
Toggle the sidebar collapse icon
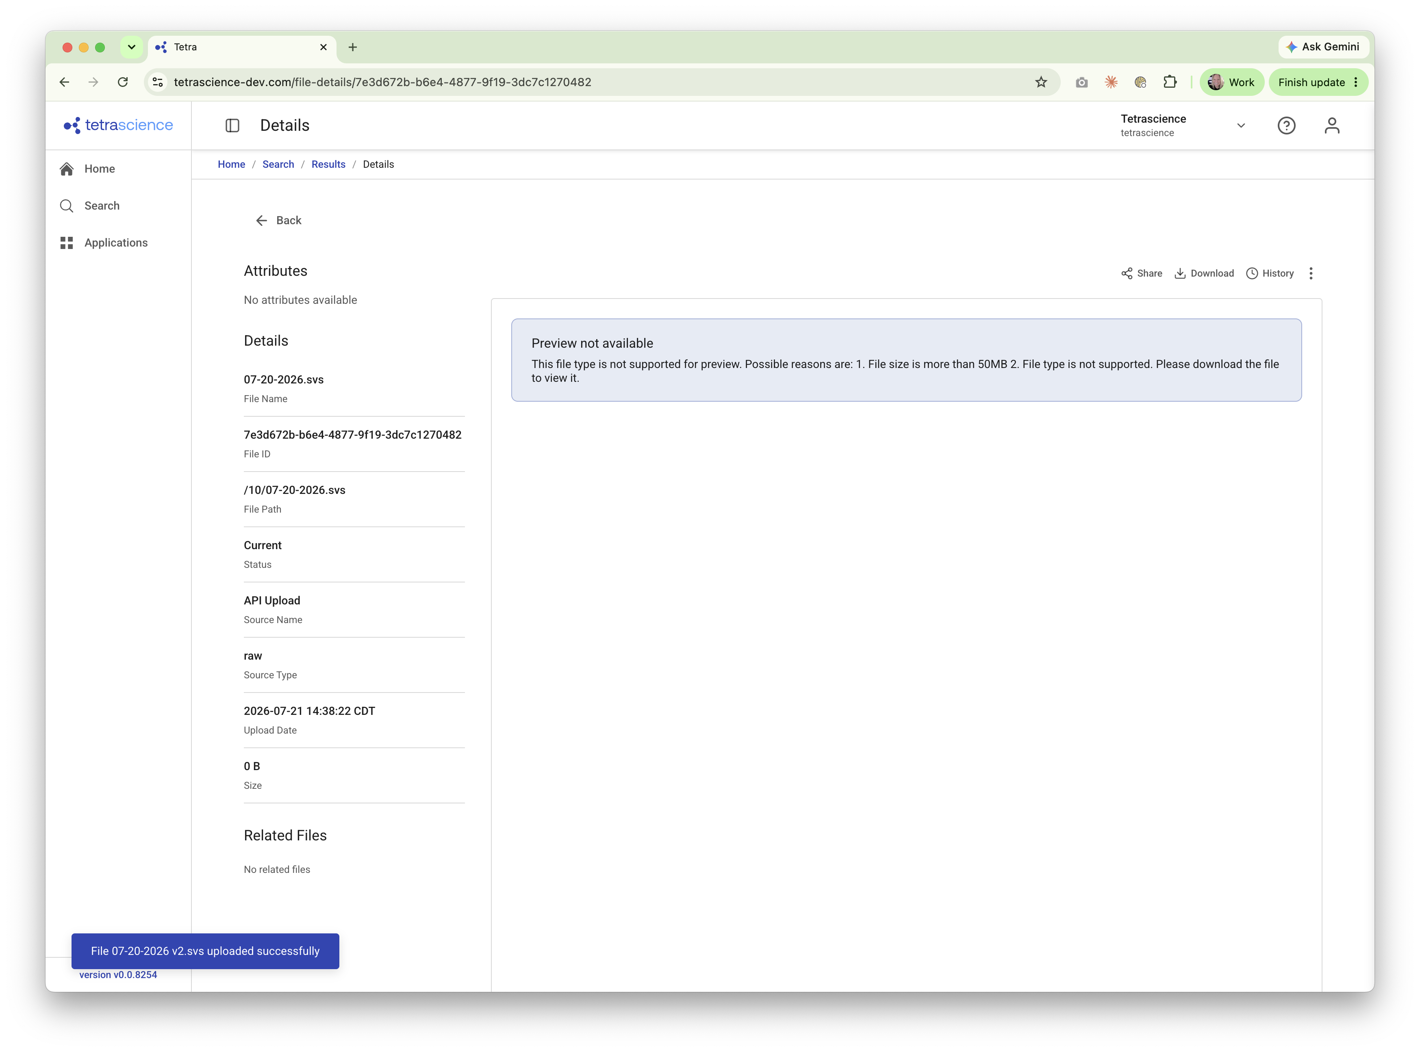tap(232, 126)
